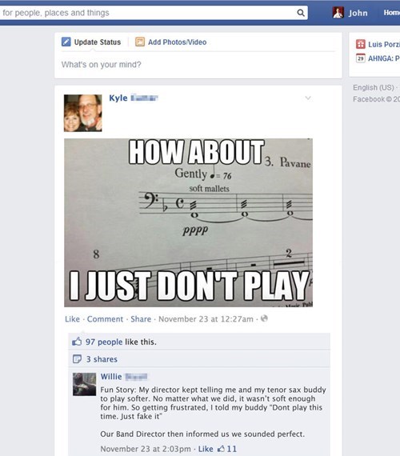Select the Add Photos/Video tab

point(170,42)
